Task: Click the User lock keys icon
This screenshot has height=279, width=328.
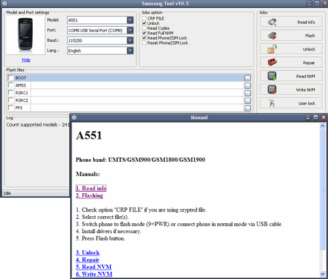Action: click(272, 103)
